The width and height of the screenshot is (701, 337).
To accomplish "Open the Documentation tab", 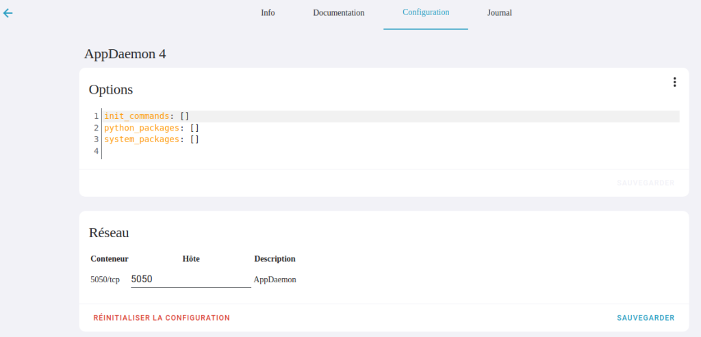I will click(x=338, y=13).
